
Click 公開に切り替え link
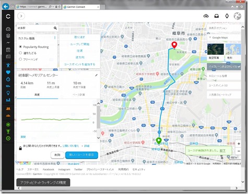[70, 146]
